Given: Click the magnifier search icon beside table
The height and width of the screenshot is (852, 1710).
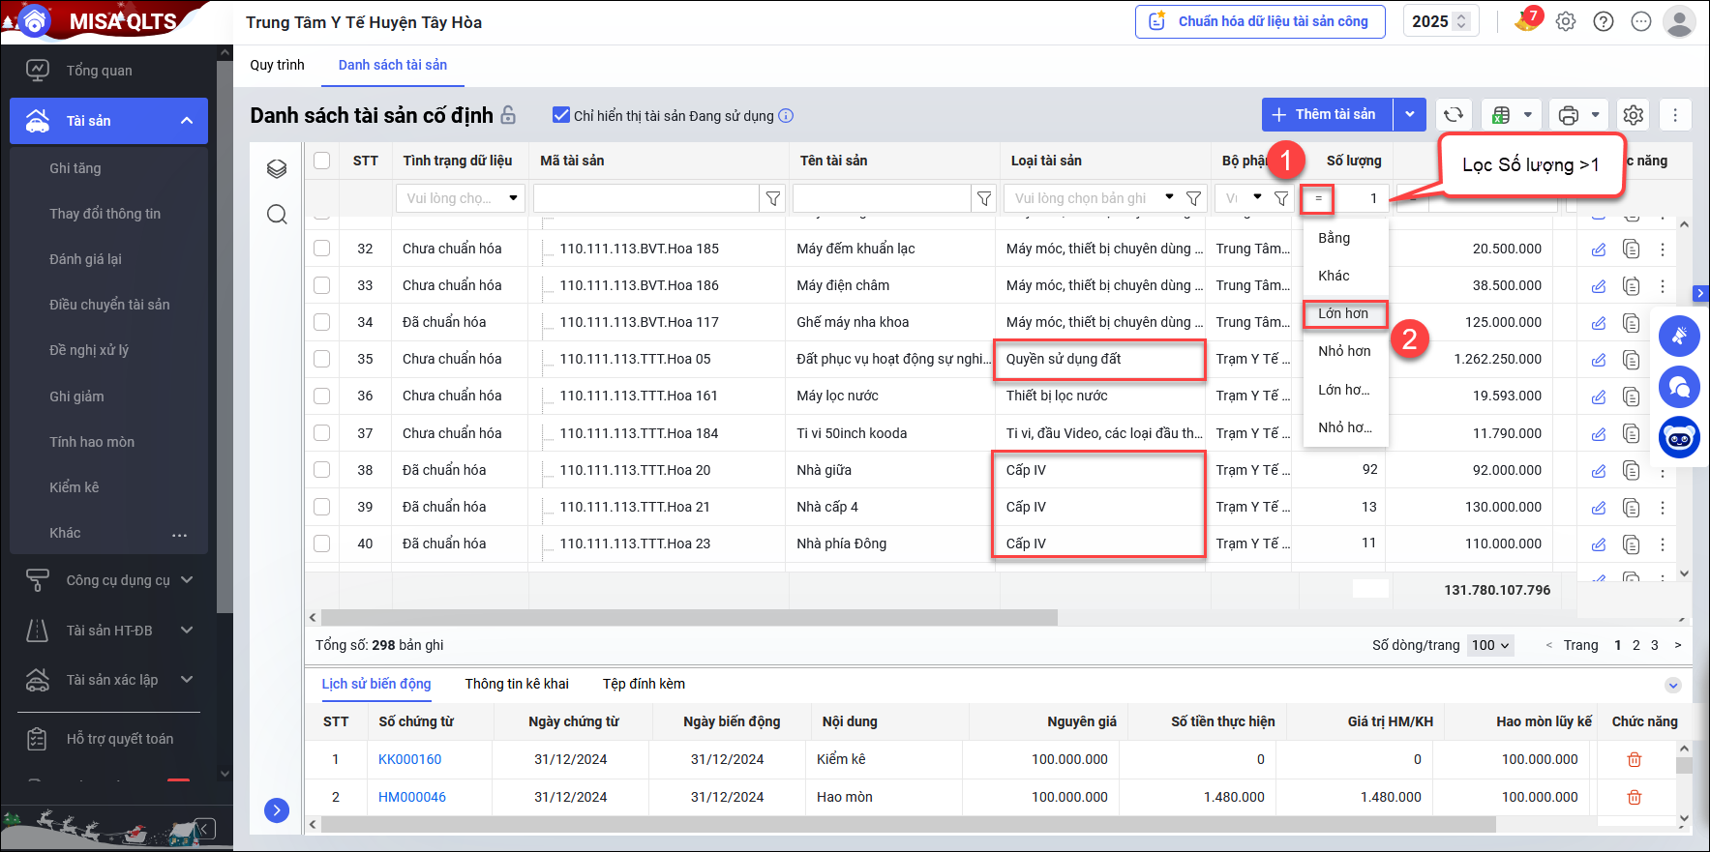Looking at the screenshot, I should 277,214.
